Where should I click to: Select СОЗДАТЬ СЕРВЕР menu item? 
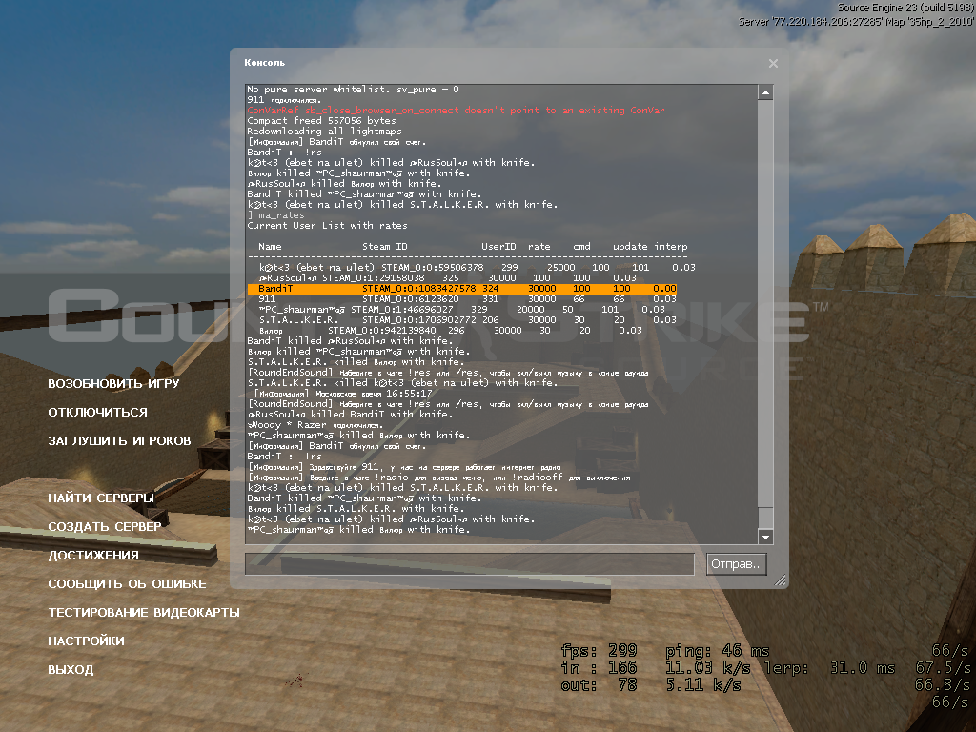pyautogui.click(x=105, y=526)
